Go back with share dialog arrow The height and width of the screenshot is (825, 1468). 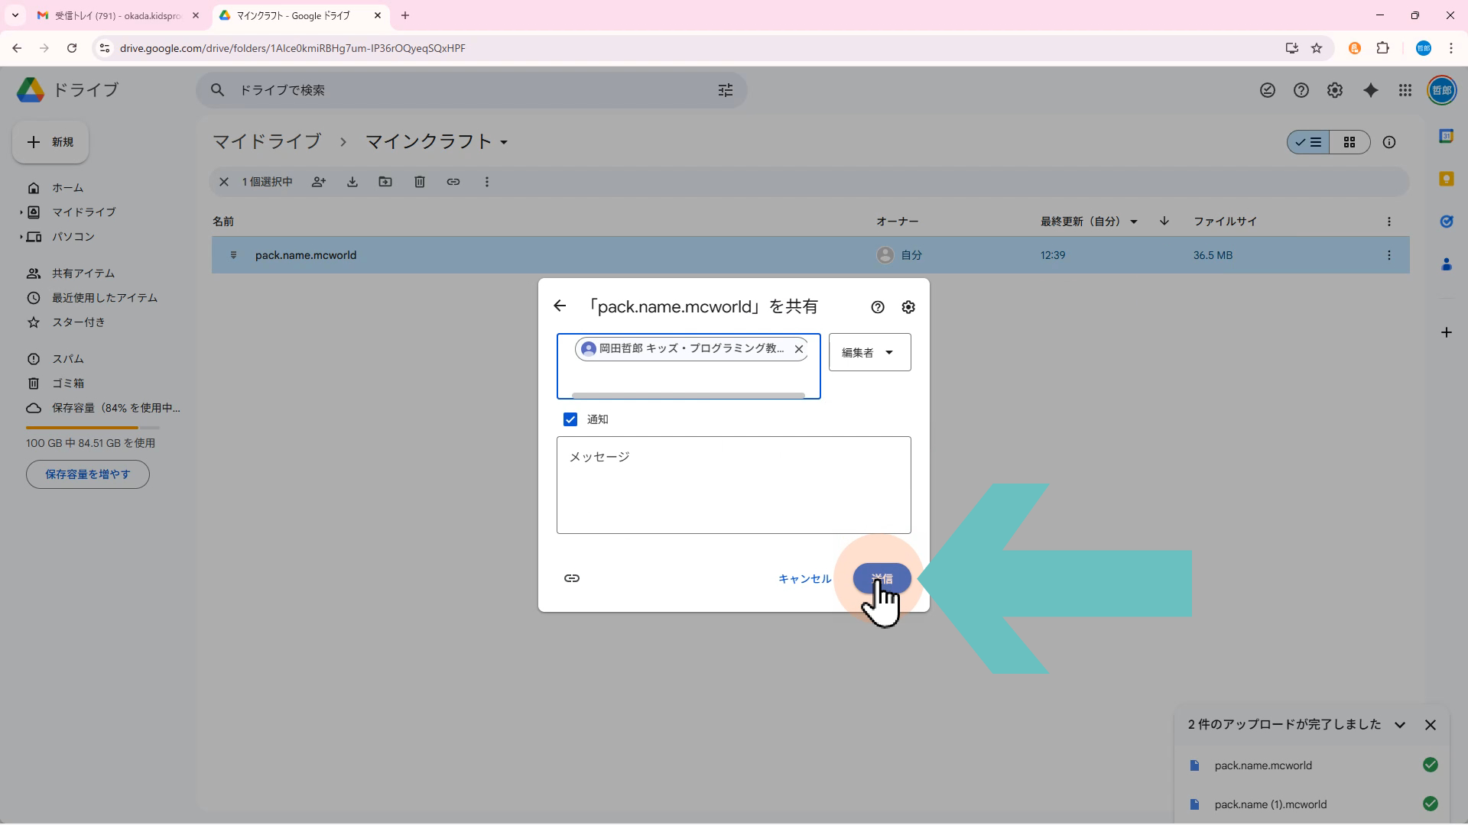coord(560,306)
